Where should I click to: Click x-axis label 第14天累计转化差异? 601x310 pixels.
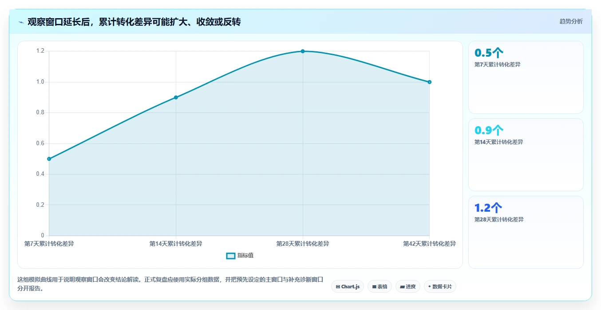point(176,244)
